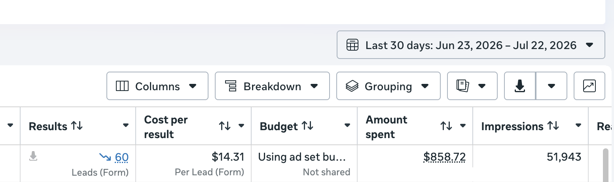
Task: Sort by Cost per result arrows
Action: 225,126
